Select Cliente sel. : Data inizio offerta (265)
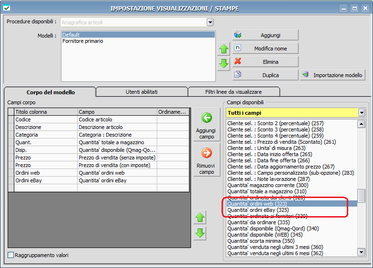Screen dimensions: 373x268 (292, 154)
